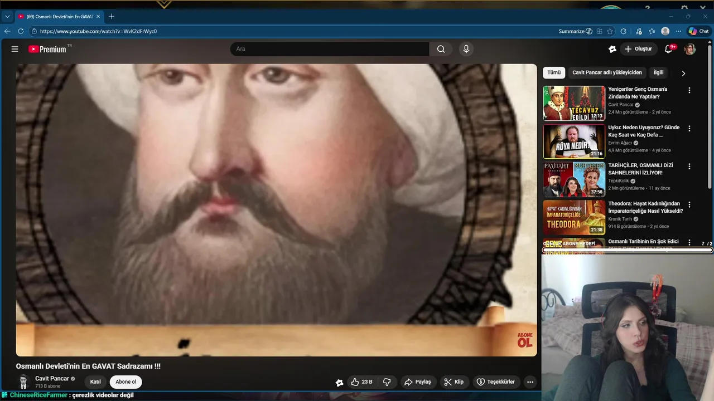This screenshot has height=401, width=714.
Task: Click Summarize in the address bar
Action: click(575, 31)
